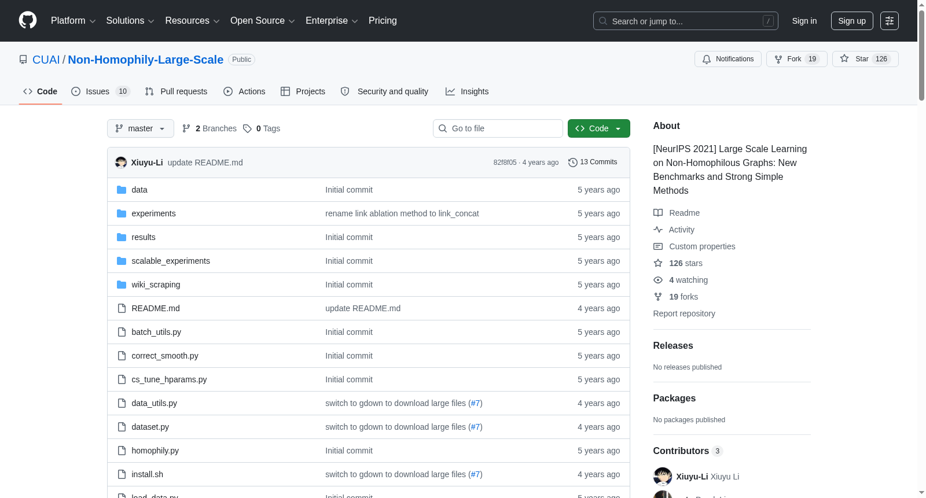Screen dimensions: 926x498
Task: Click the README.md file icon
Action: (x=122, y=308)
